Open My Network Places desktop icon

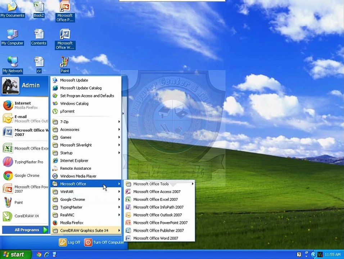(13, 65)
